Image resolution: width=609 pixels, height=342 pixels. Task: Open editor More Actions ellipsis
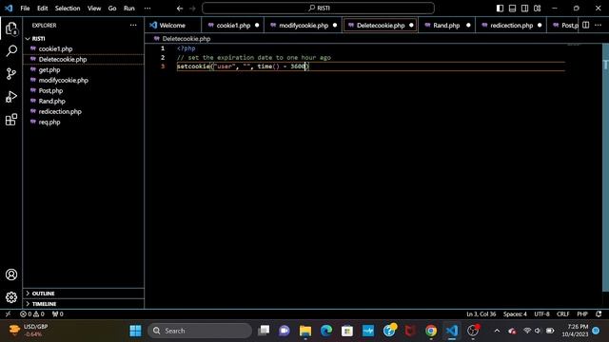coord(599,26)
